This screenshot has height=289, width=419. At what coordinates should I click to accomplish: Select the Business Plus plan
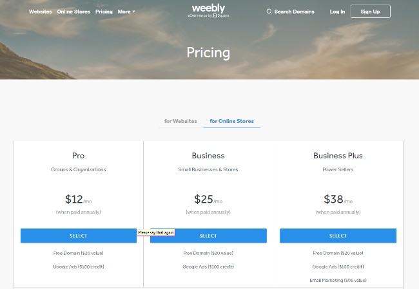coord(338,236)
